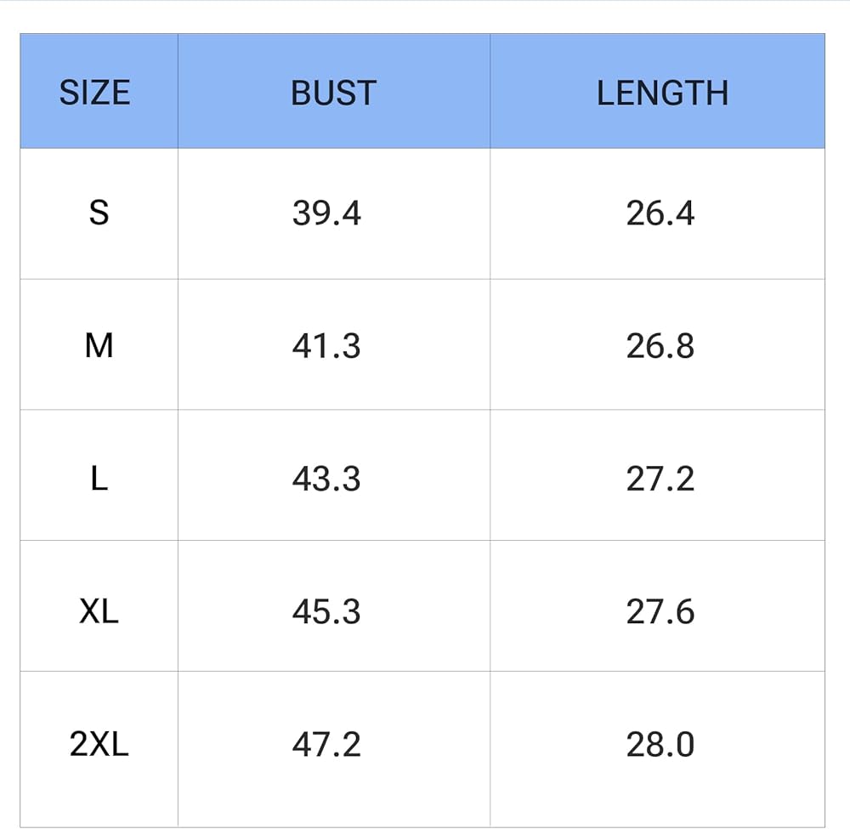
Task: Click length value 28.0
Action: [660, 744]
